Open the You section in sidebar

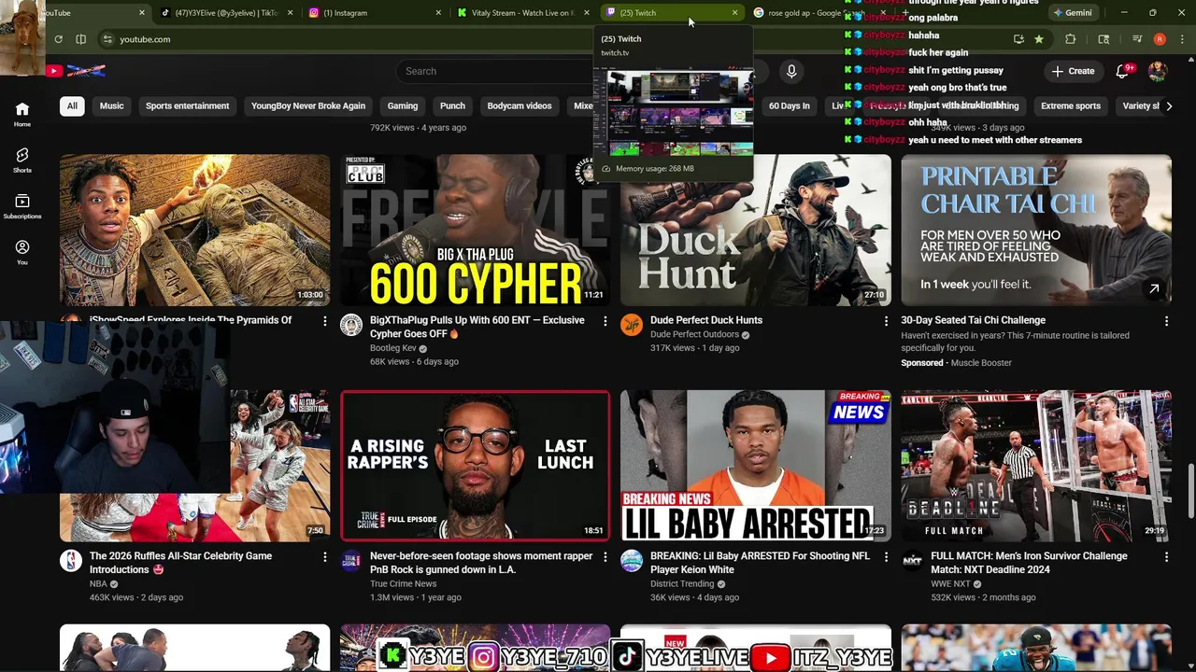22,252
